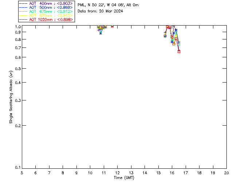The height and width of the screenshot is (187, 233).
Task: Click the x-axis hour label 9
Action: (x=76, y=173)
